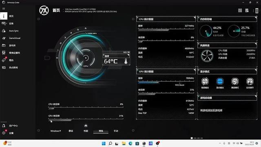This screenshot has height=147, width=261.
Task: Switch to the 手动 manual mode tab
Action: point(116,131)
